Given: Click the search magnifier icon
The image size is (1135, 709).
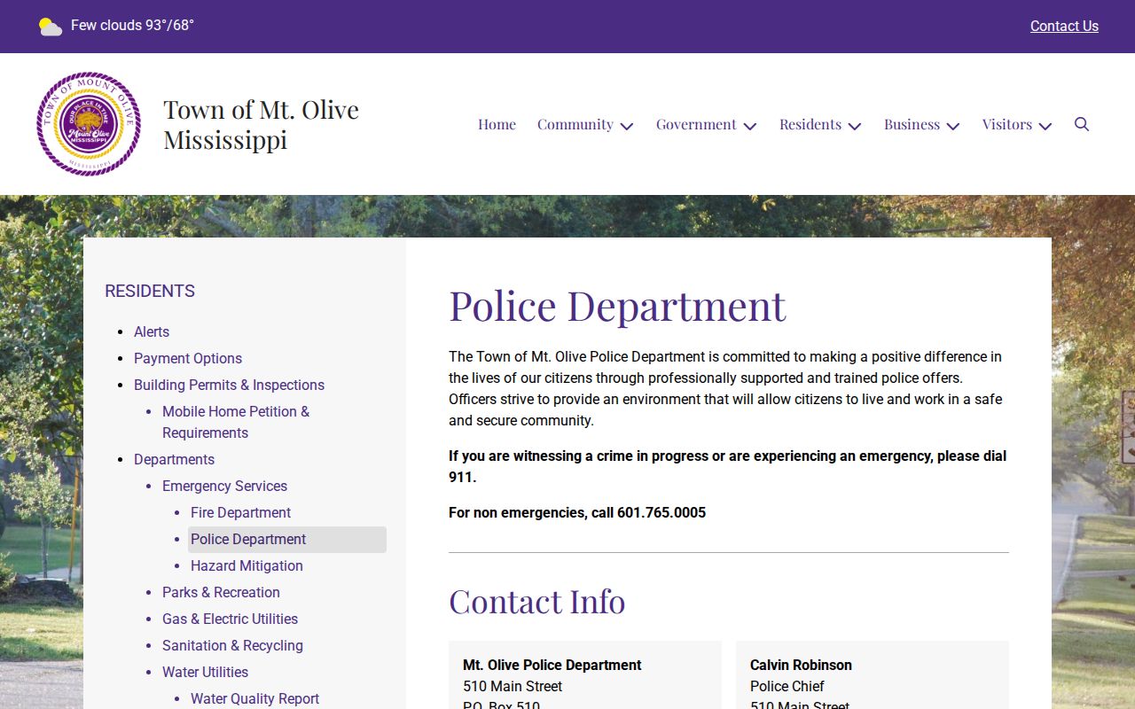Looking at the screenshot, I should (1082, 124).
